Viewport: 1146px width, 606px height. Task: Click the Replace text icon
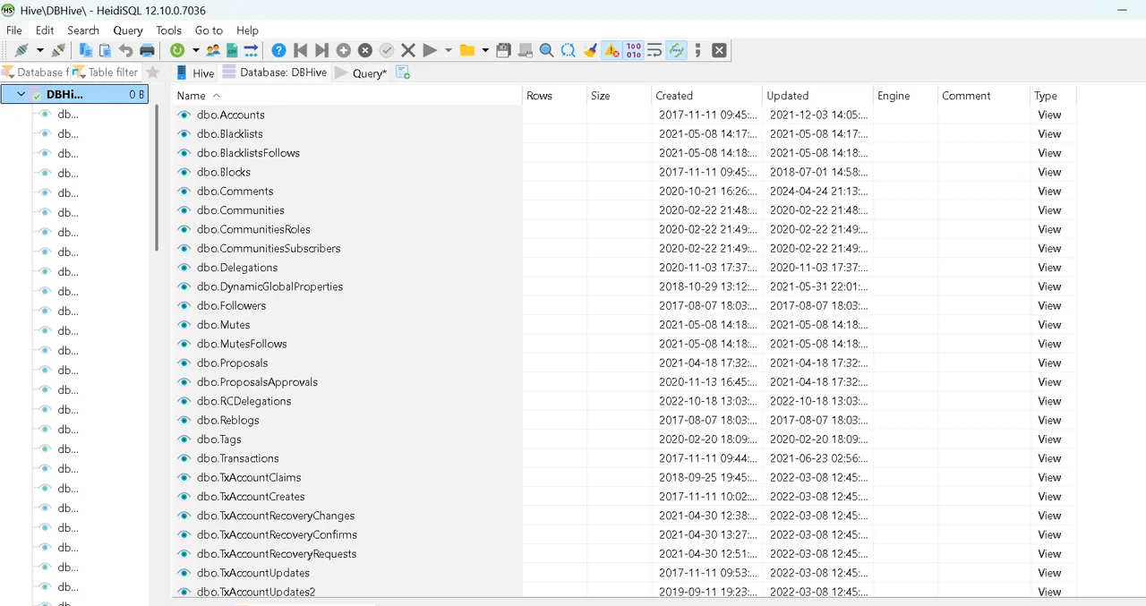(x=569, y=50)
